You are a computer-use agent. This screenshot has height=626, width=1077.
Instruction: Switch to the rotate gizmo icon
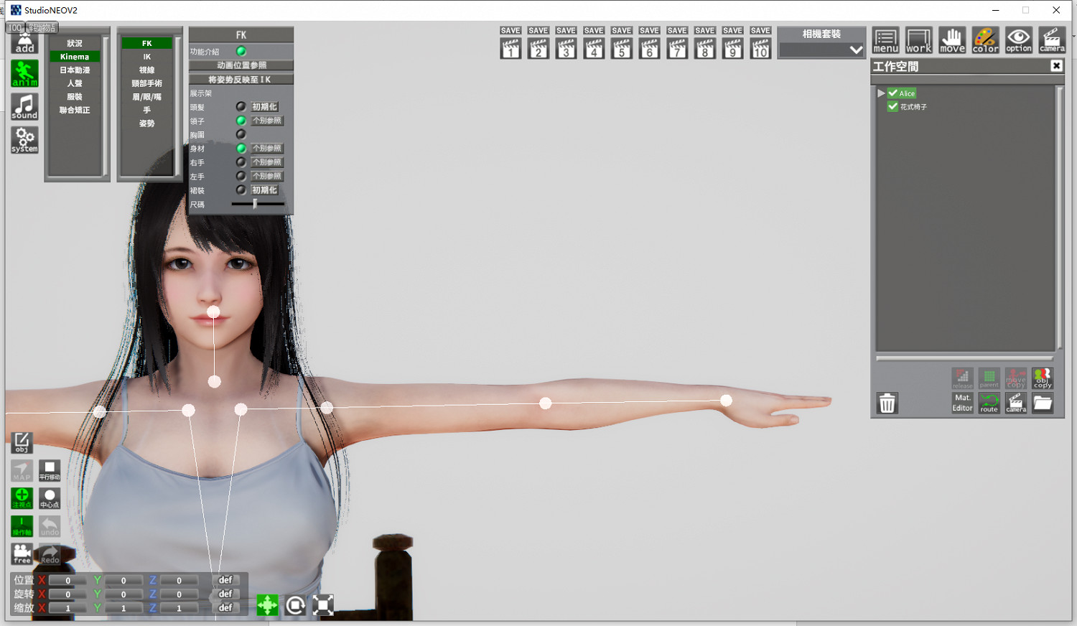295,606
